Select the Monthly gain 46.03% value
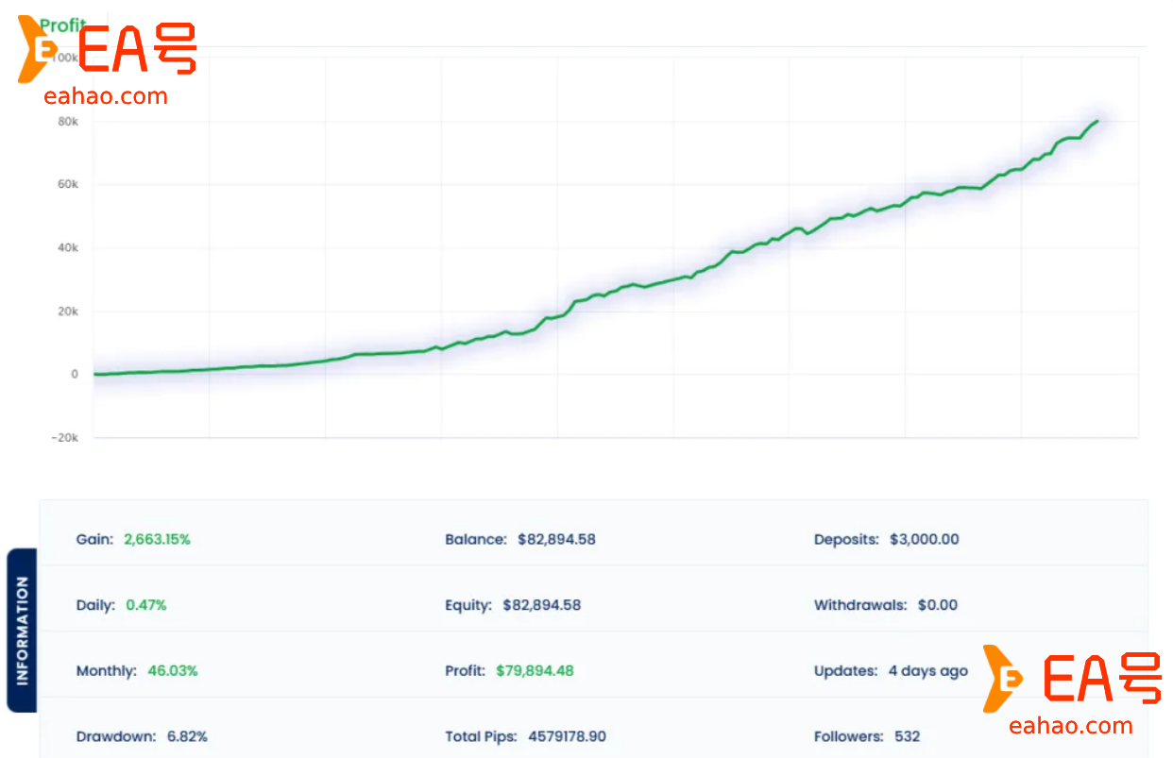The height and width of the screenshot is (758, 1173). tap(171, 671)
